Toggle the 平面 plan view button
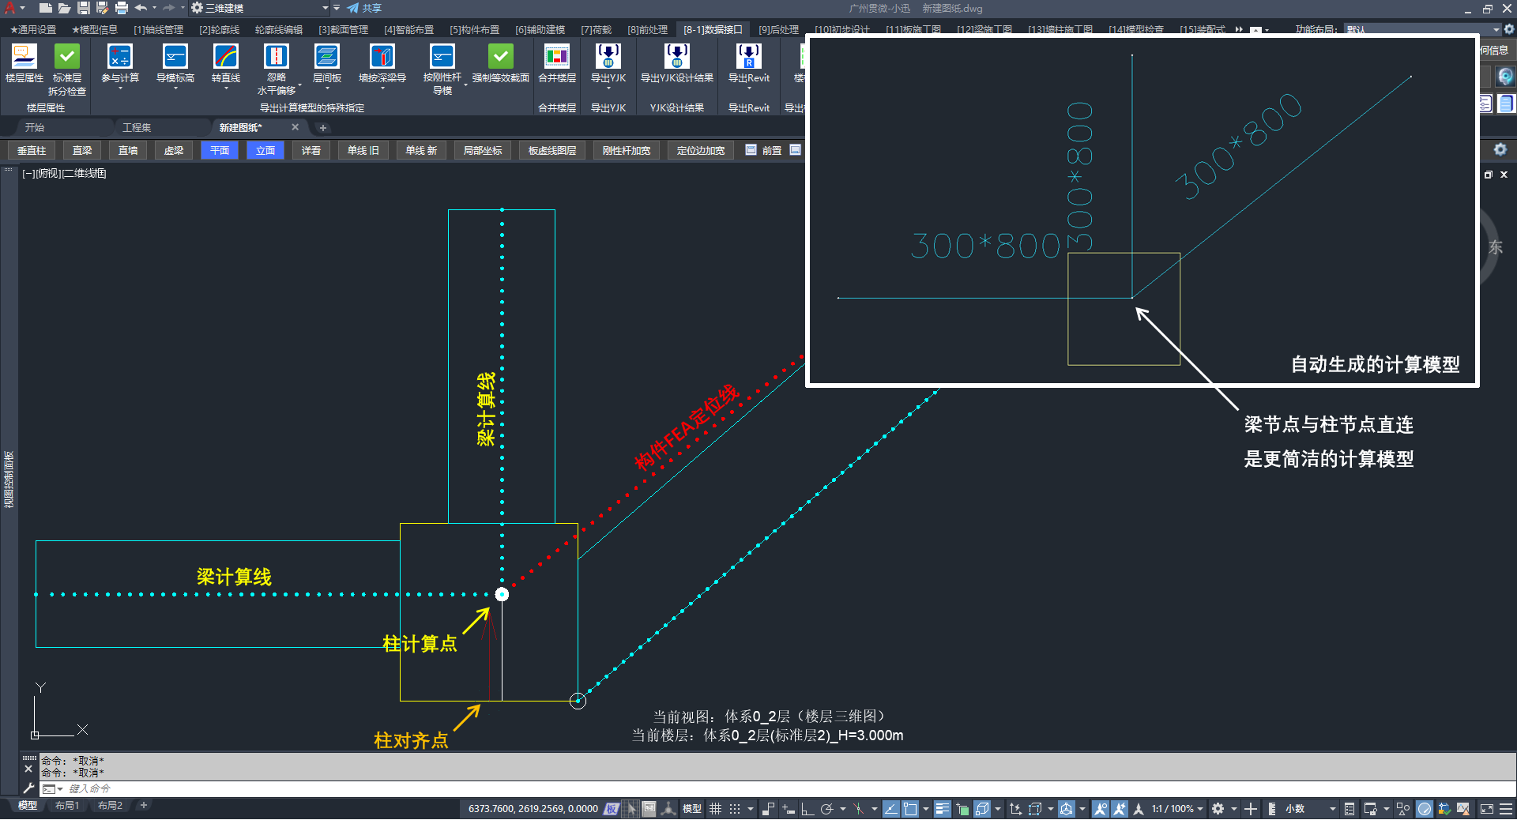1517x820 pixels. click(x=220, y=150)
